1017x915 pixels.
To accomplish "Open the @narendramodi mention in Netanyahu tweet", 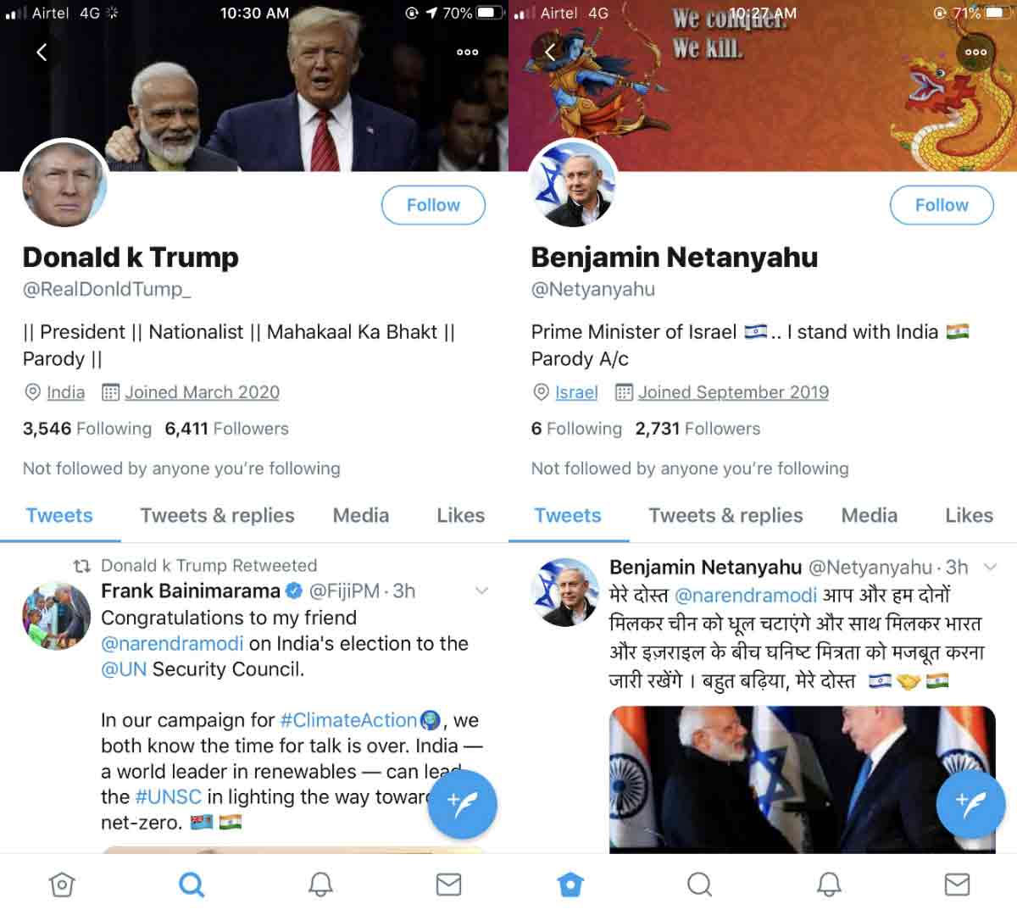I will pos(746,596).
